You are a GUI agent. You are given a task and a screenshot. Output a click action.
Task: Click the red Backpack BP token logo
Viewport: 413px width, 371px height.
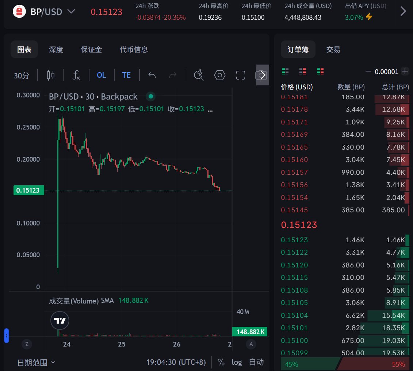coord(19,11)
